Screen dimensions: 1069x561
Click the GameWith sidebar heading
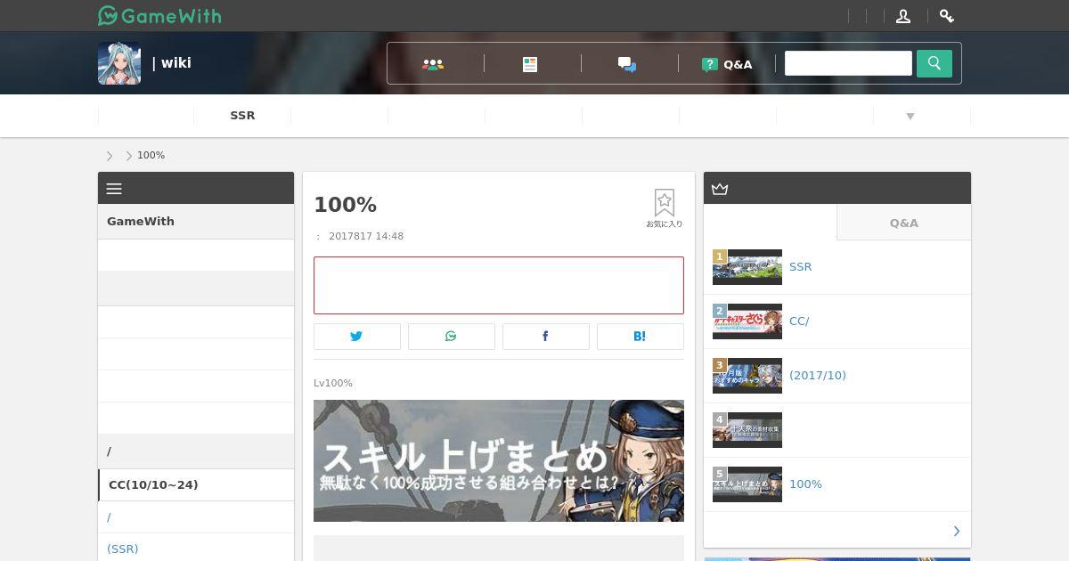[x=141, y=221]
